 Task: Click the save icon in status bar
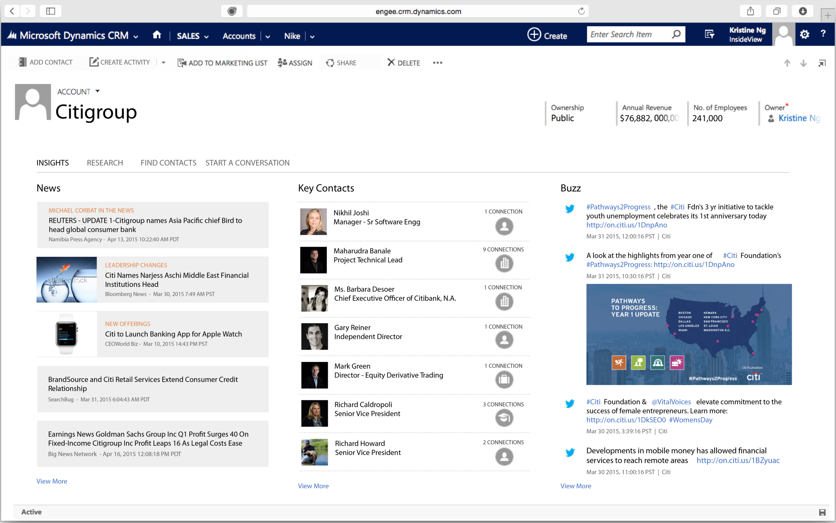(823, 512)
